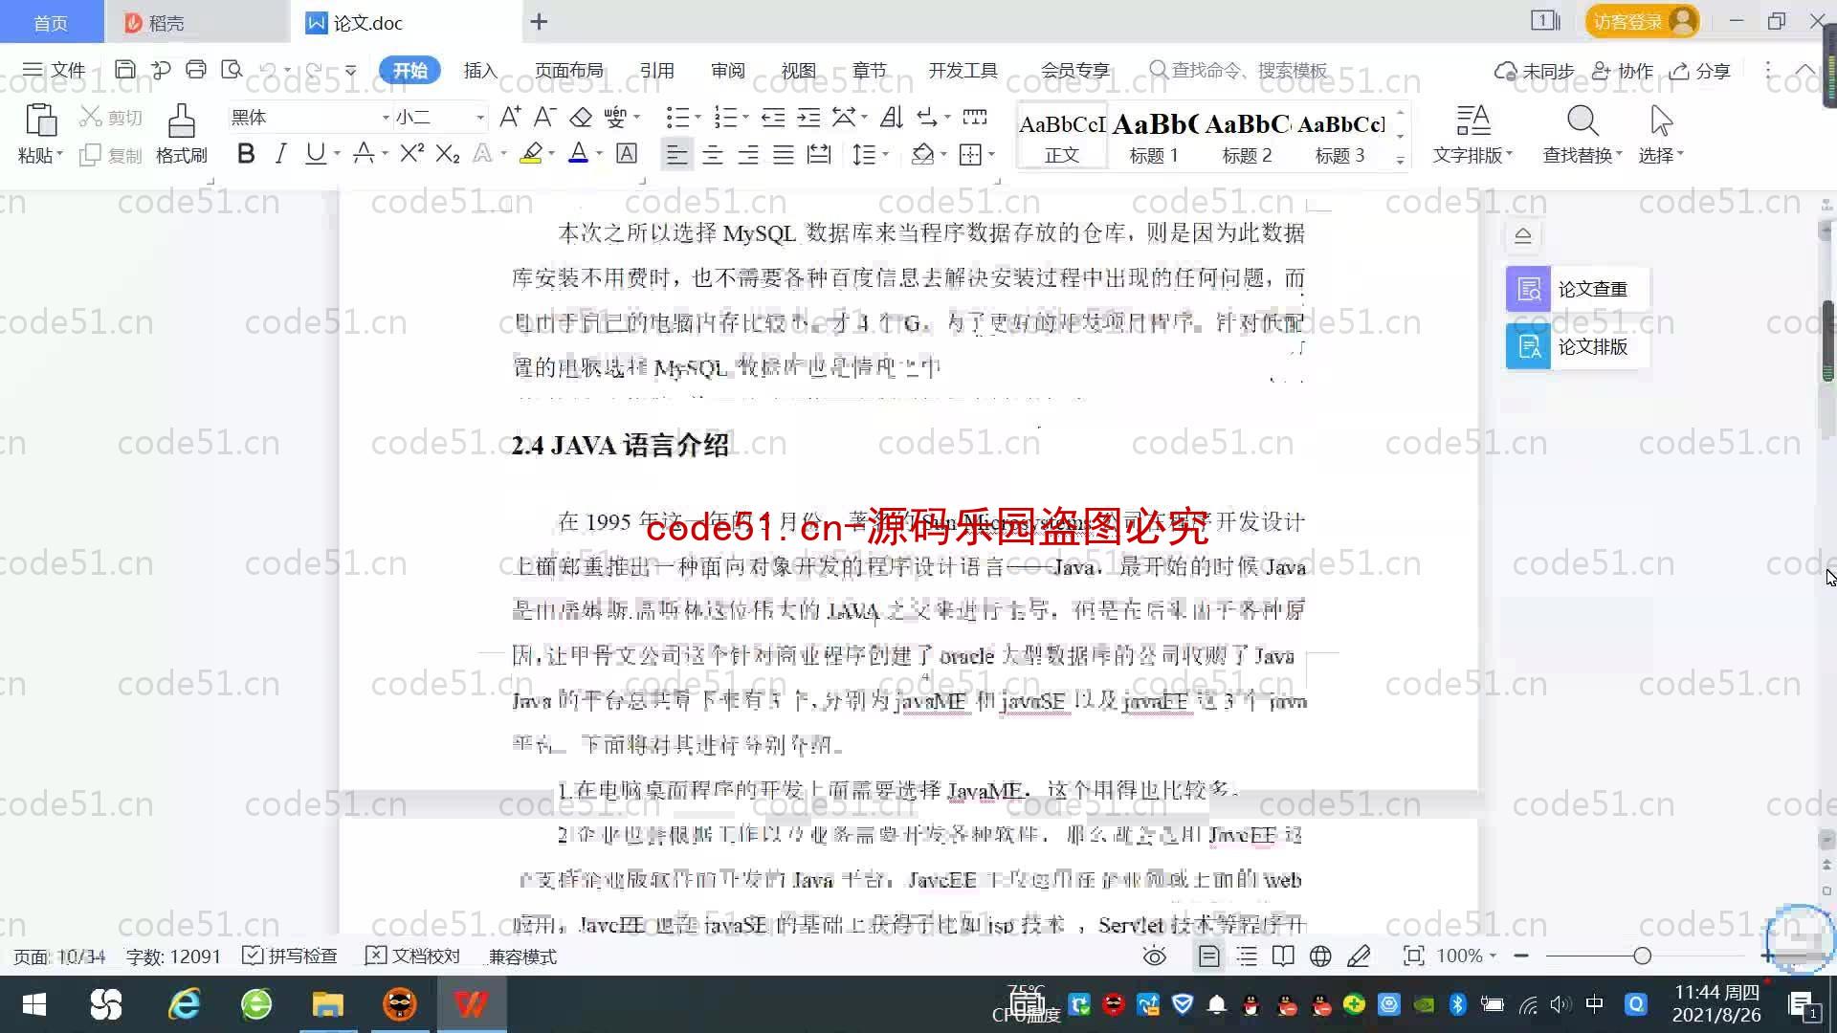
Task: Toggle left text alignment
Action: (676, 154)
